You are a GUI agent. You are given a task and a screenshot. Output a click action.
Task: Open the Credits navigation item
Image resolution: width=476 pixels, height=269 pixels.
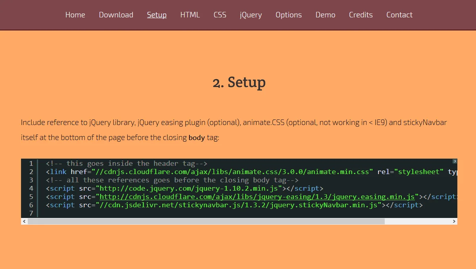coord(361,15)
